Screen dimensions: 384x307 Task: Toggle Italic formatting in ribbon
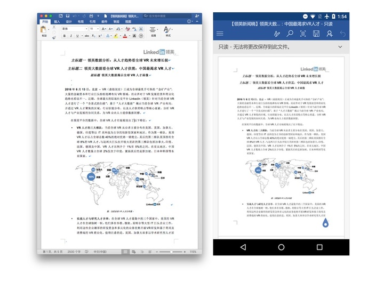[71, 36]
